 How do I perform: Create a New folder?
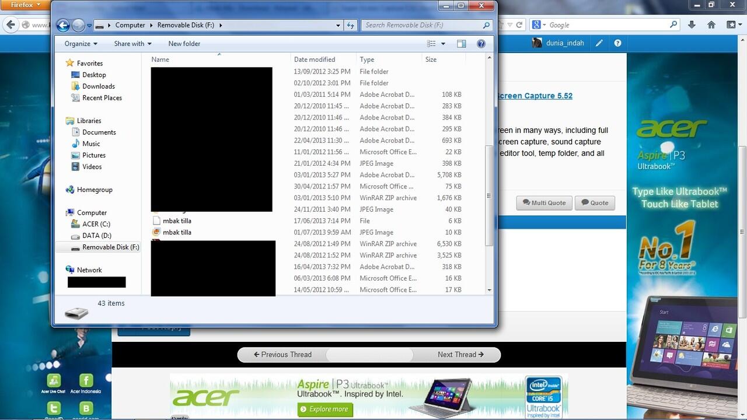[x=184, y=44]
